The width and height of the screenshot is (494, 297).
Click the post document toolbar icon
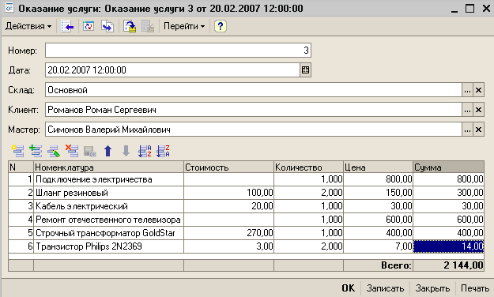pyautogui.click(x=130, y=26)
